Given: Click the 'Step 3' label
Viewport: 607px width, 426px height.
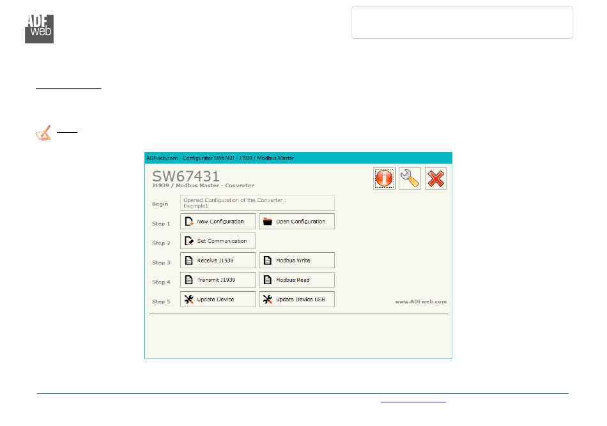Looking at the screenshot, I should [x=161, y=262].
